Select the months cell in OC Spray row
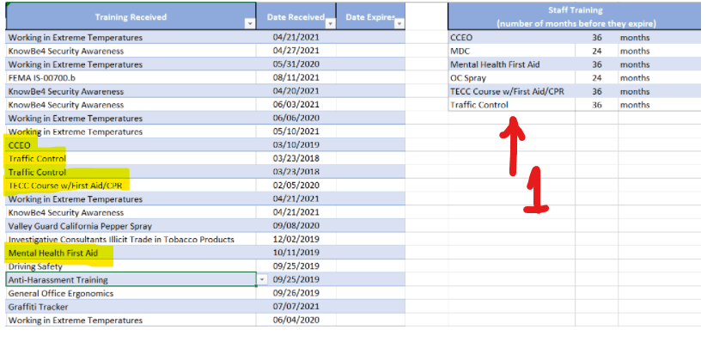 pyautogui.click(x=659, y=77)
